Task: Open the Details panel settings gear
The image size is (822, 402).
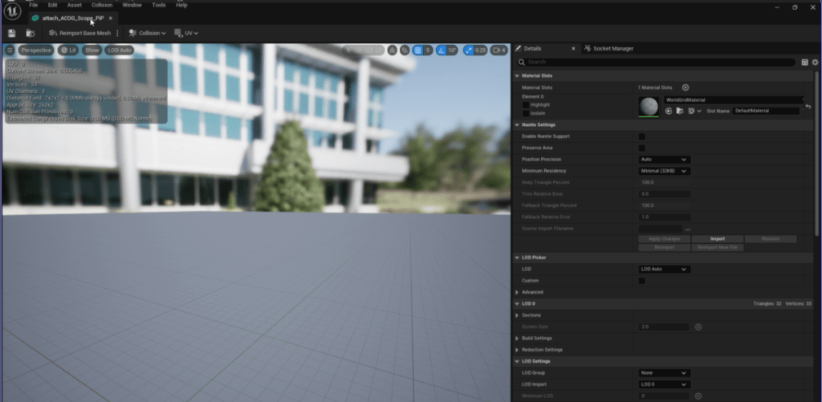Action: coord(815,62)
